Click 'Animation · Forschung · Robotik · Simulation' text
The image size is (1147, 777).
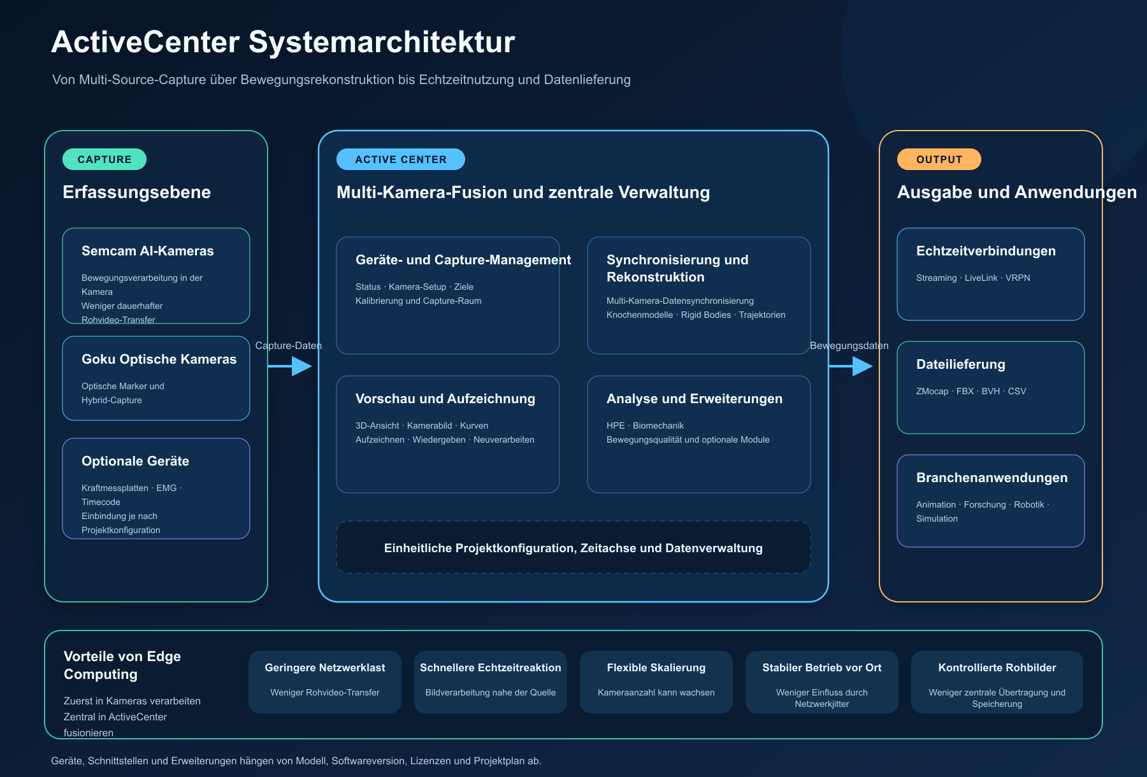click(983, 511)
